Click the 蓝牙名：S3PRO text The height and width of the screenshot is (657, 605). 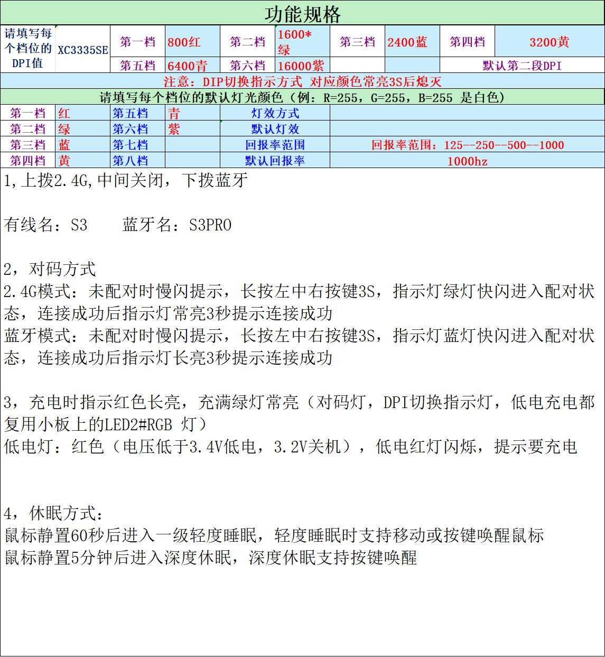pos(177,225)
